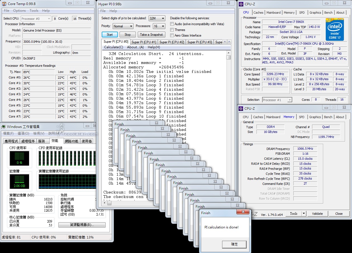Click the 記憶體 meter showing 2.06 GB
352x253 pixels.
tap(20, 182)
